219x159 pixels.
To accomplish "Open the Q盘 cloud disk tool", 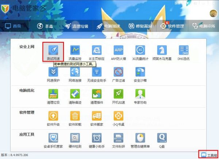I will (162, 140).
